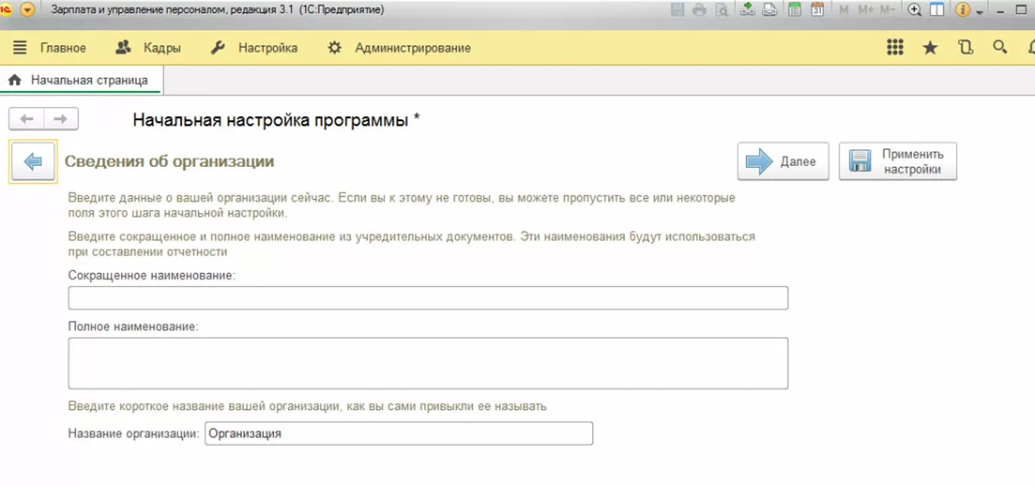Expand the arrow next to the info icon
1035x486 pixels.
[x=980, y=11]
